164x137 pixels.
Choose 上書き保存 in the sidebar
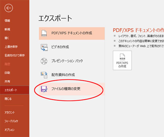(11, 47)
